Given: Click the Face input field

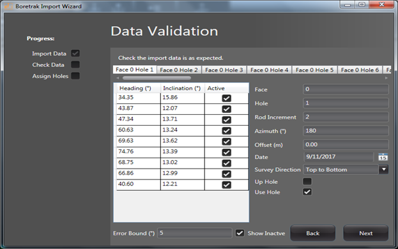Looking at the screenshot, I should [346, 89].
